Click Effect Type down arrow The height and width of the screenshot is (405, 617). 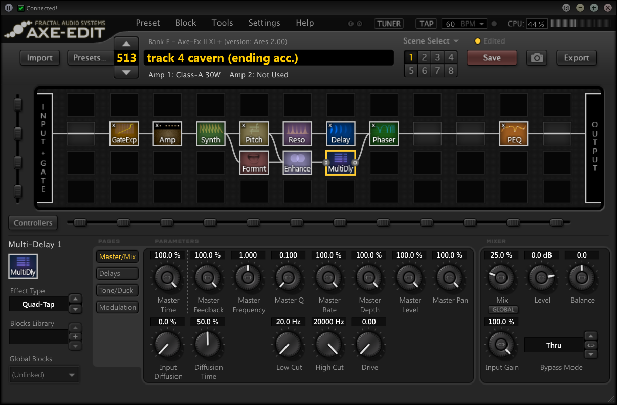(x=75, y=309)
